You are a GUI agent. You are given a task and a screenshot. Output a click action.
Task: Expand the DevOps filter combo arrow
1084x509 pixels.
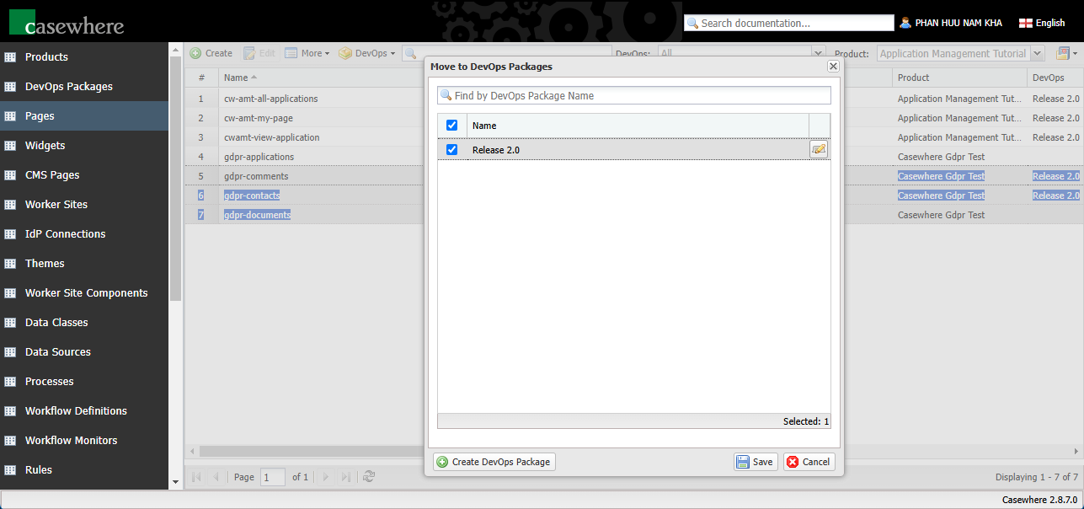(819, 53)
